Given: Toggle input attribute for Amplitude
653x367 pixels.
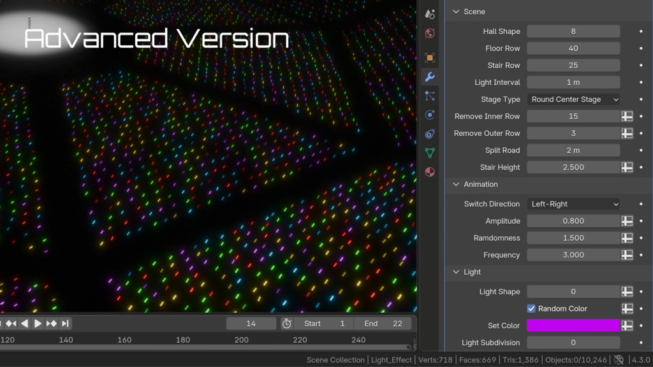Looking at the screenshot, I should point(627,221).
